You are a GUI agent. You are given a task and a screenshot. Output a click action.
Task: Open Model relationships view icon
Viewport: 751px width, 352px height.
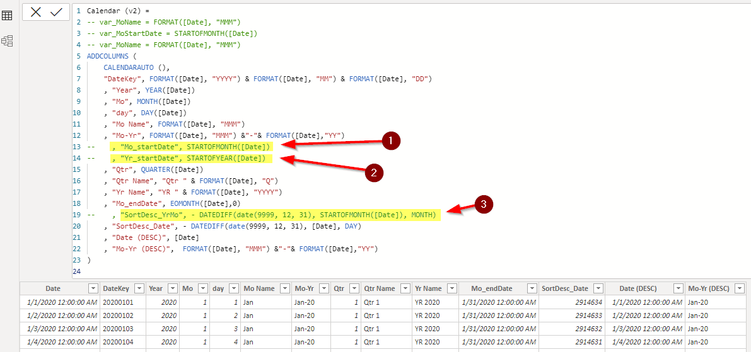click(7, 41)
